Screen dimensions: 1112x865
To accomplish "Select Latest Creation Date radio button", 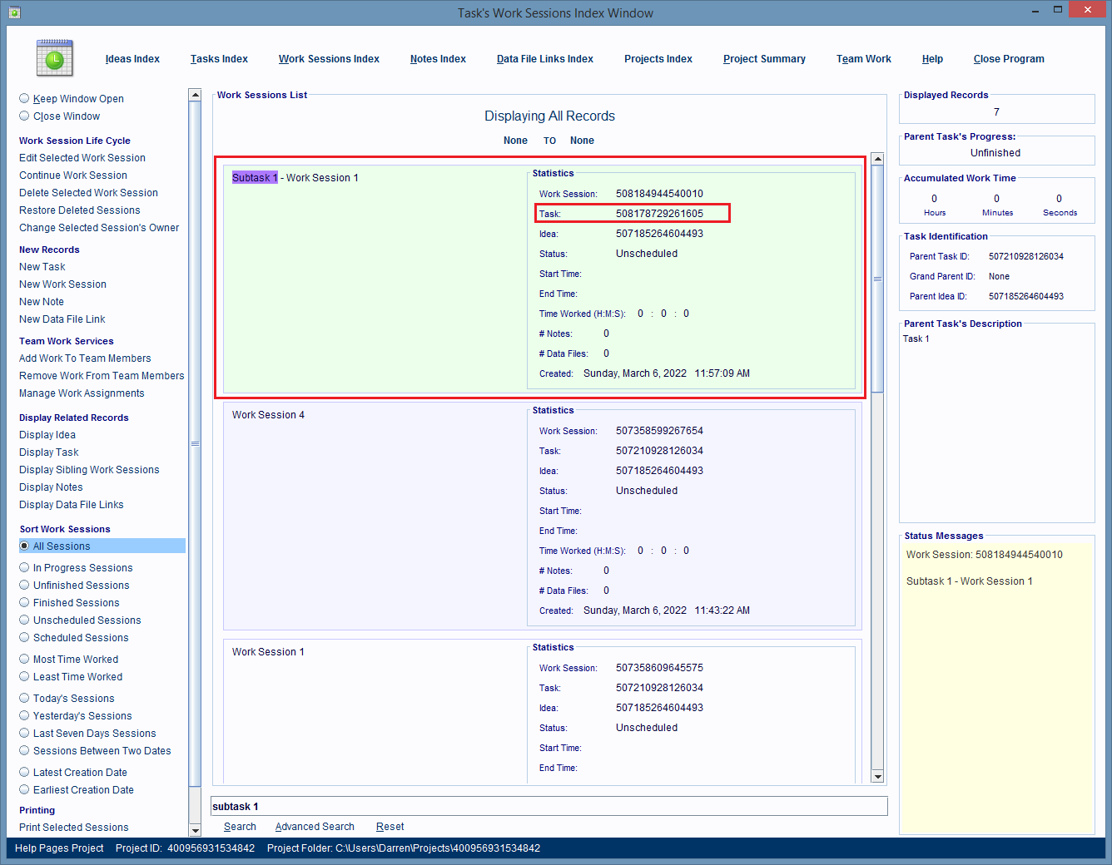I will [24, 772].
